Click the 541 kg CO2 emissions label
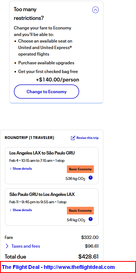The height and width of the screenshot is (273, 136). point(76,220)
